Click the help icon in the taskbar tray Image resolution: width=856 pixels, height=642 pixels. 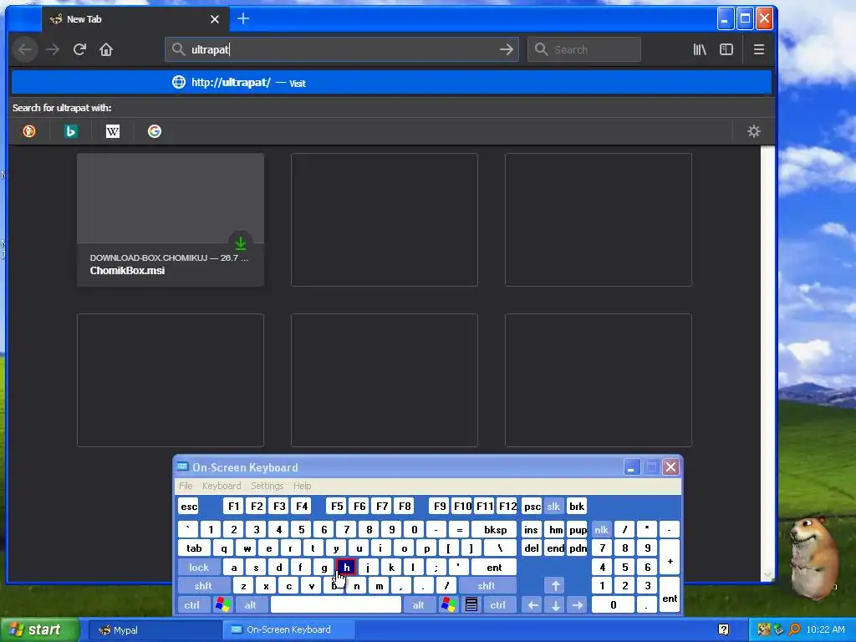723,630
